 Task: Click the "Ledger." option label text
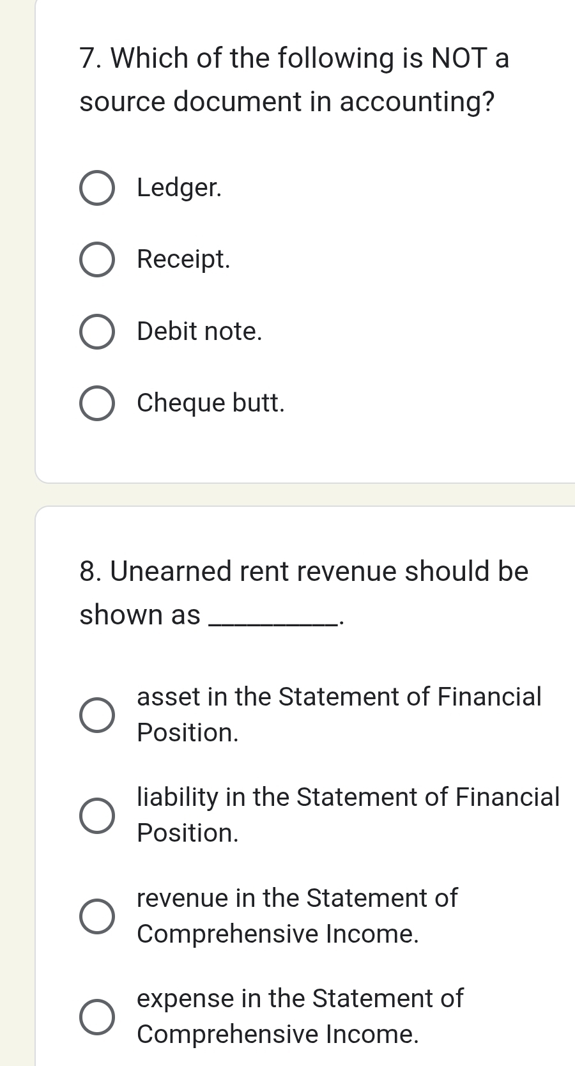point(180,187)
